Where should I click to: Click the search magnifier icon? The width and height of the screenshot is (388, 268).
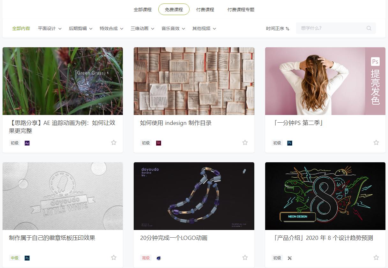point(369,28)
